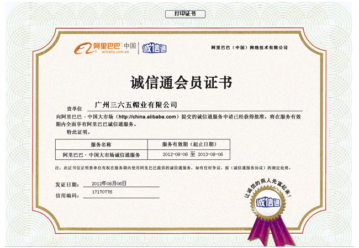Click the 阿里巴巴（中国）网络技术有限公司 header text
This screenshot has width=359, height=248.
click(x=249, y=47)
